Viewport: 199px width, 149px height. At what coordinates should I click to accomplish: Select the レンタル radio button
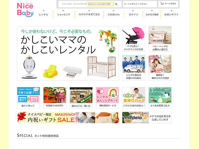click(x=63, y=4)
